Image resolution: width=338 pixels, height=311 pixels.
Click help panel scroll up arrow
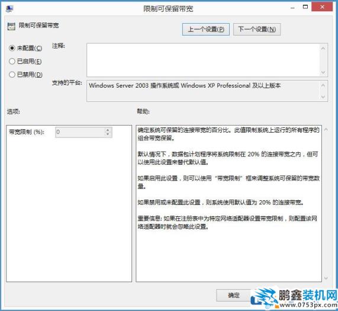coord(326,129)
